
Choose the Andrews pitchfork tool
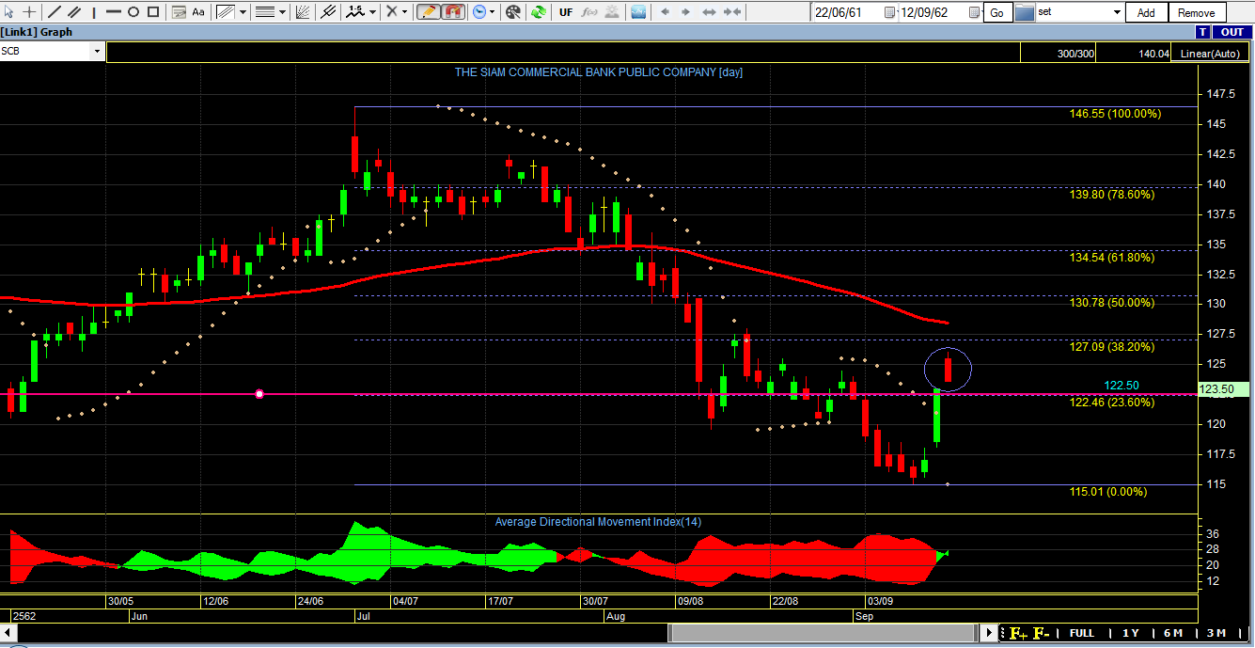pyautogui.click(x=327, y=12)
